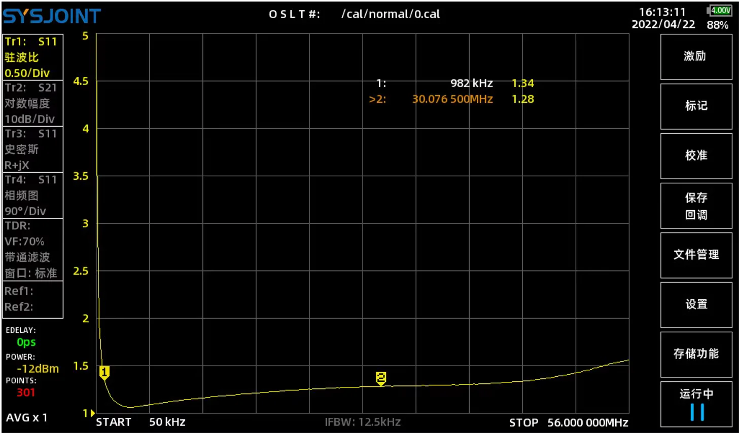The width and height of the screenshot is (739, 433).
Task: Enable the Tr2 S21 log magnitude trace
Action: (33, 103)
